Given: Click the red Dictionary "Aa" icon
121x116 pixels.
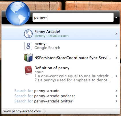Looking at the screenshot, I should pyautogui.click(x=28, y=70).
